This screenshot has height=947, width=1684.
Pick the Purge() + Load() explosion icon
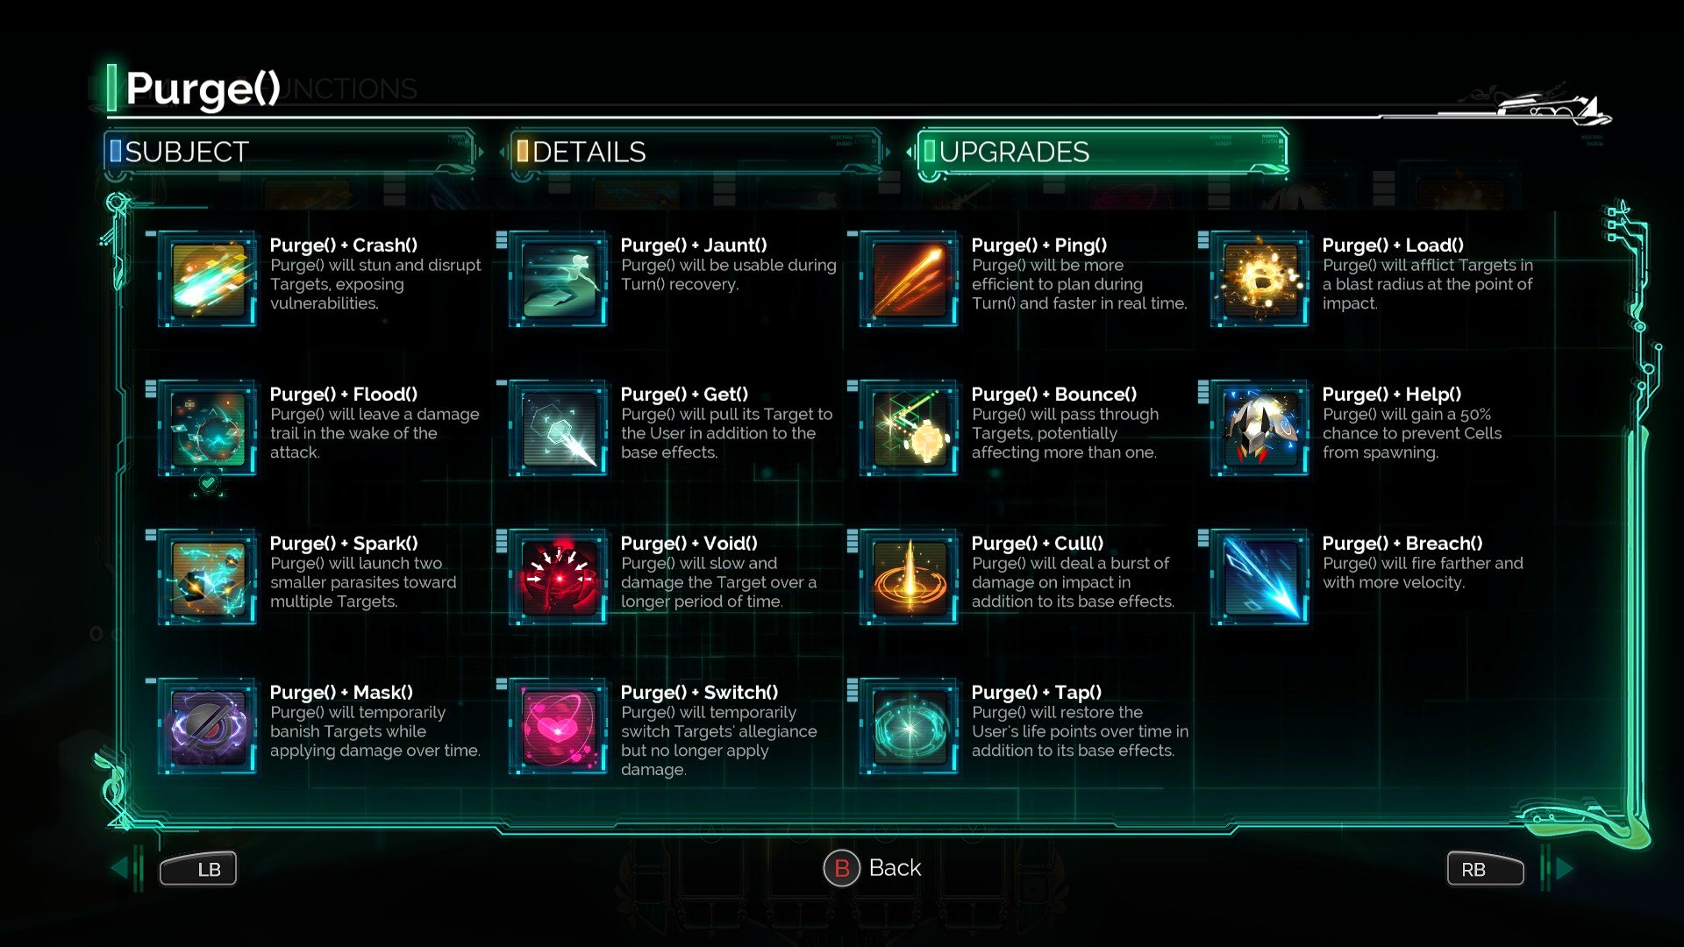pyautogui.click(x=1260, y=280)
